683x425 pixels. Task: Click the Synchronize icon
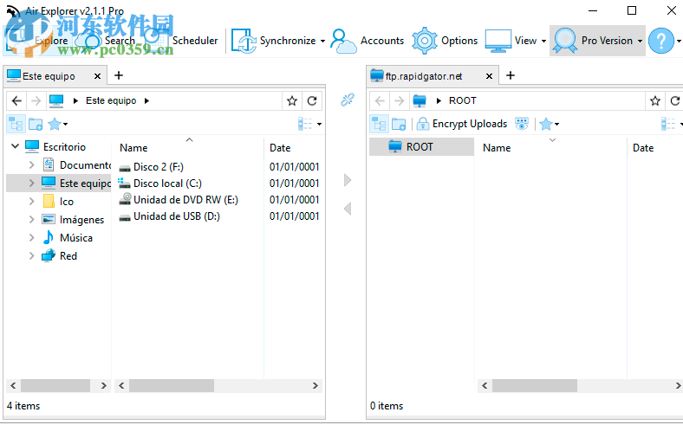click(x=244, y=41)
